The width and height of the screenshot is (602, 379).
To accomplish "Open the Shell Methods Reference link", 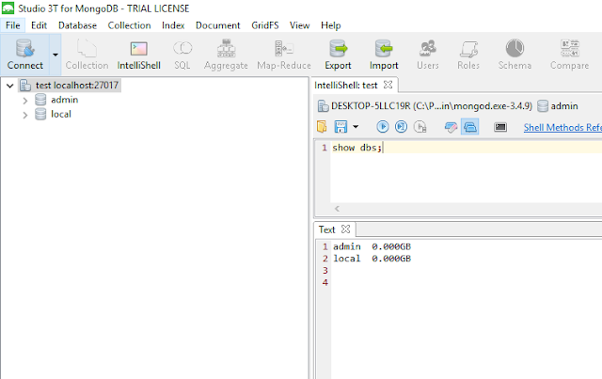I will coord(562,128).
